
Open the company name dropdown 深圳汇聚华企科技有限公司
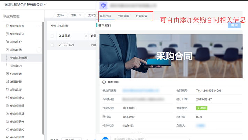(x=25, y=5)
